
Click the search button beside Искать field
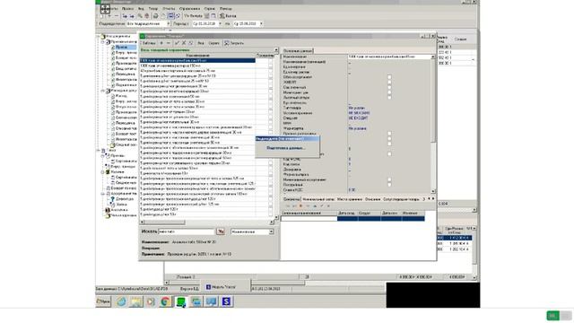pyautogui.click(x=221, y=231)
